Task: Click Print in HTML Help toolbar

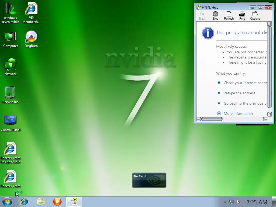Action: coord(242,16)
